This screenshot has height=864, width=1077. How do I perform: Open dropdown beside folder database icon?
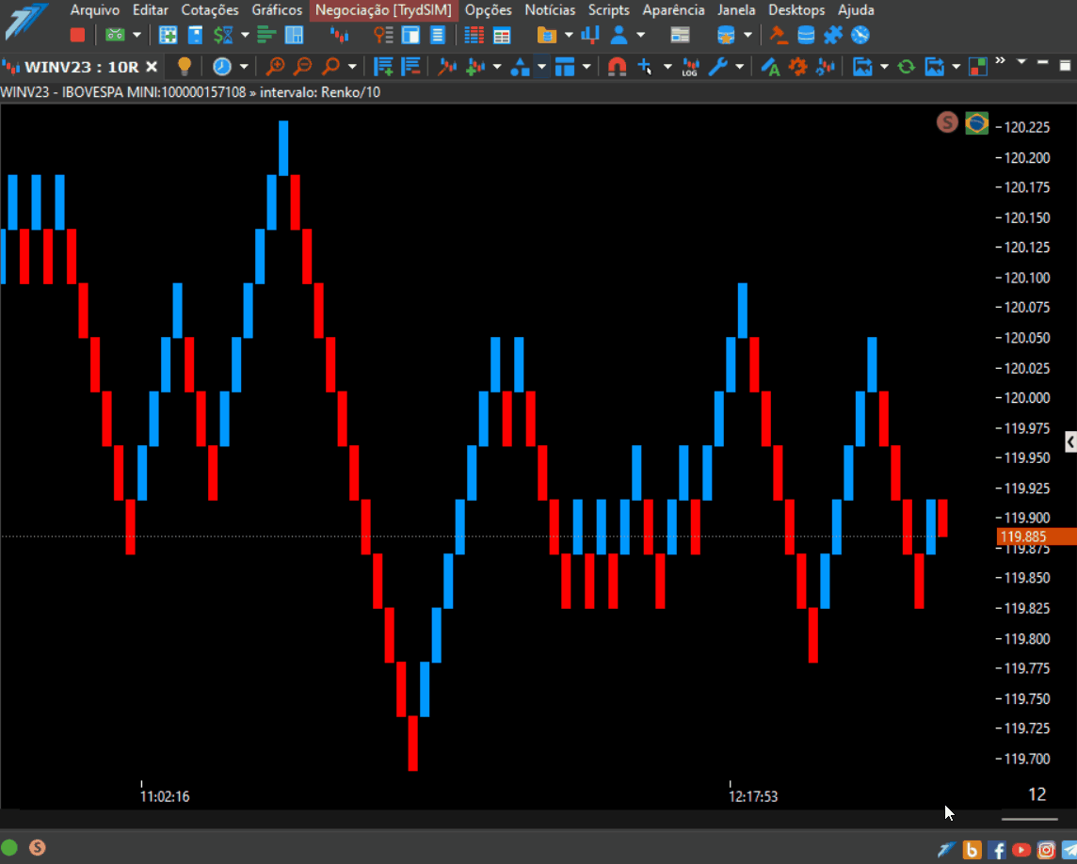pyautogui.click(x=568, y=34)
